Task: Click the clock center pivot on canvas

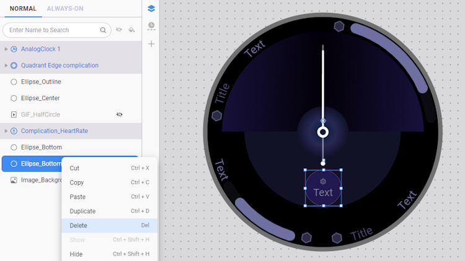Action: (322, 132)
